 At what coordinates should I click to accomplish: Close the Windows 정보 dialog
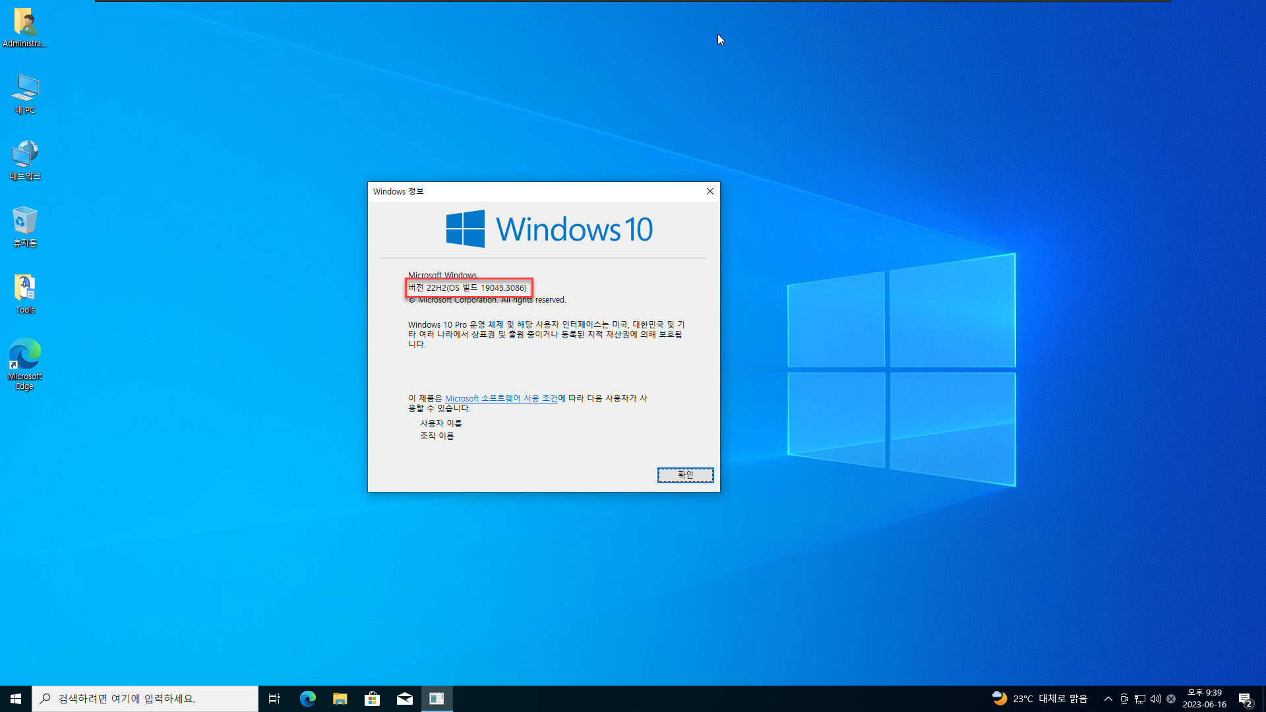pos(710,191)
